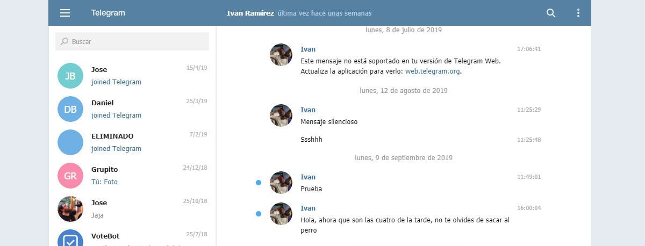Open chat with Jose JB avatar
The height and width of the screenshot is (246, 645).
pos(70,76)
